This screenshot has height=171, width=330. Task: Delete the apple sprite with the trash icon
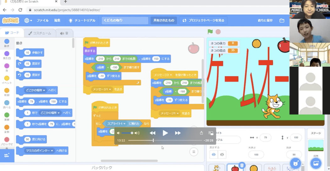pos(242,165)
